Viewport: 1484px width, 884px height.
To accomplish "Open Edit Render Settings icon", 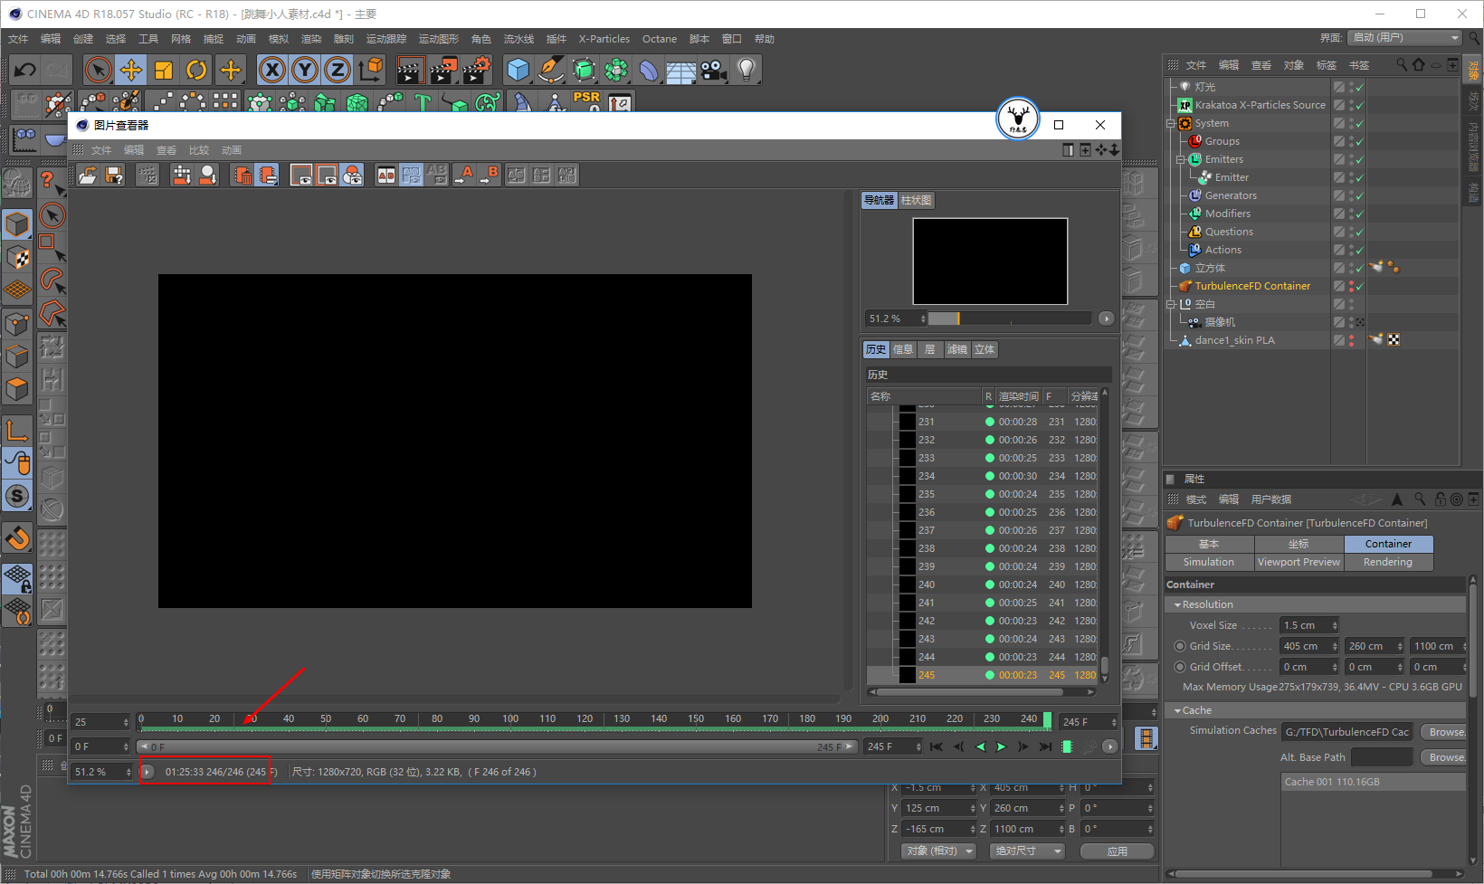I will click(476, 70).
